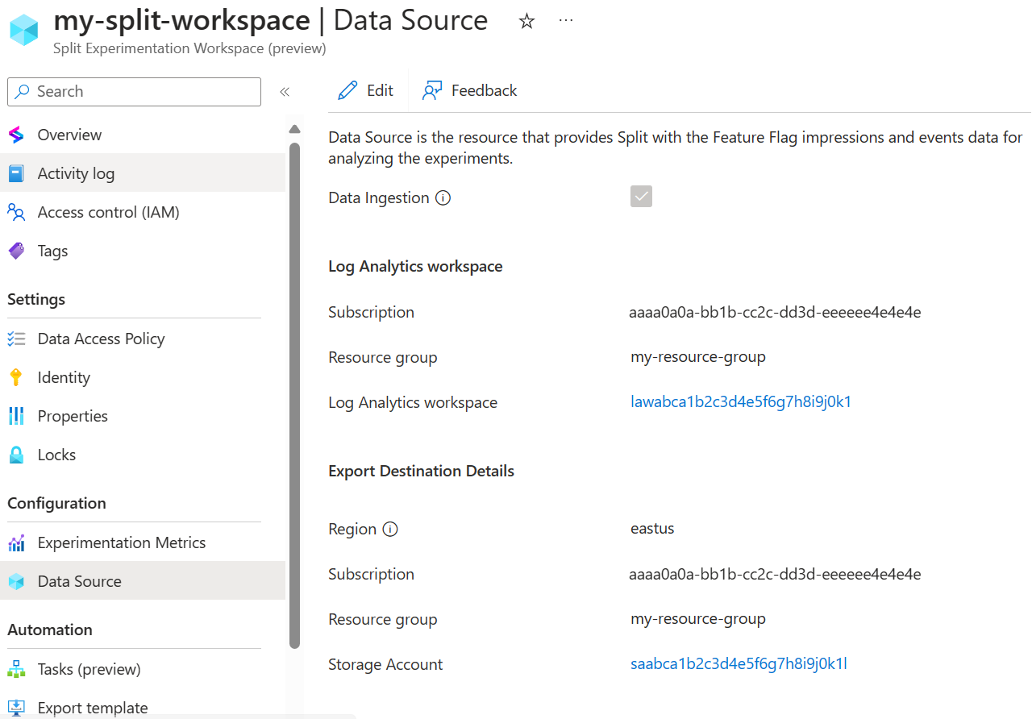Open Tasks (preview) menu item
Screen dimensions: 1032x719
tap(143, 669)
